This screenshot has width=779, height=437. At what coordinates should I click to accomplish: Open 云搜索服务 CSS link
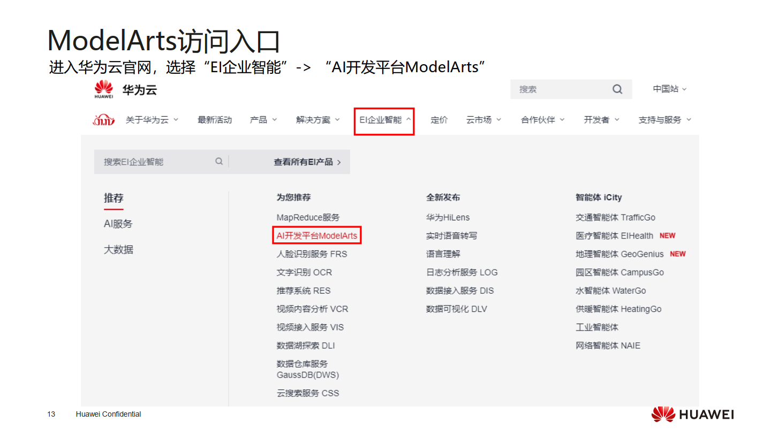pos(308,393)
